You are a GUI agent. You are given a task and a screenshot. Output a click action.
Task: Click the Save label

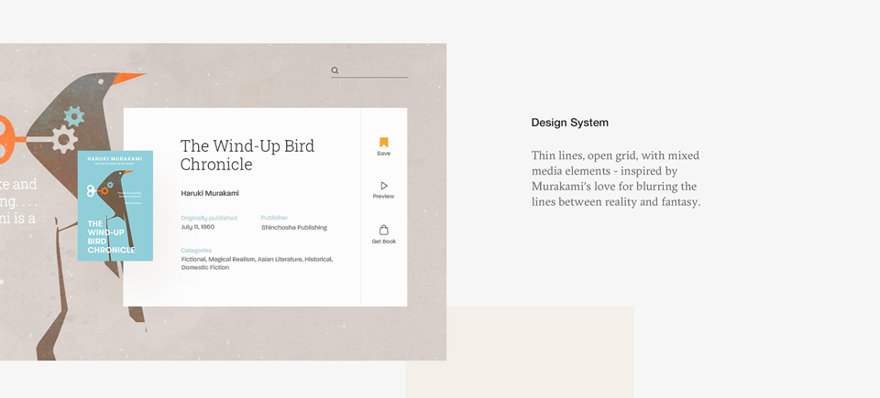(384, 154)
